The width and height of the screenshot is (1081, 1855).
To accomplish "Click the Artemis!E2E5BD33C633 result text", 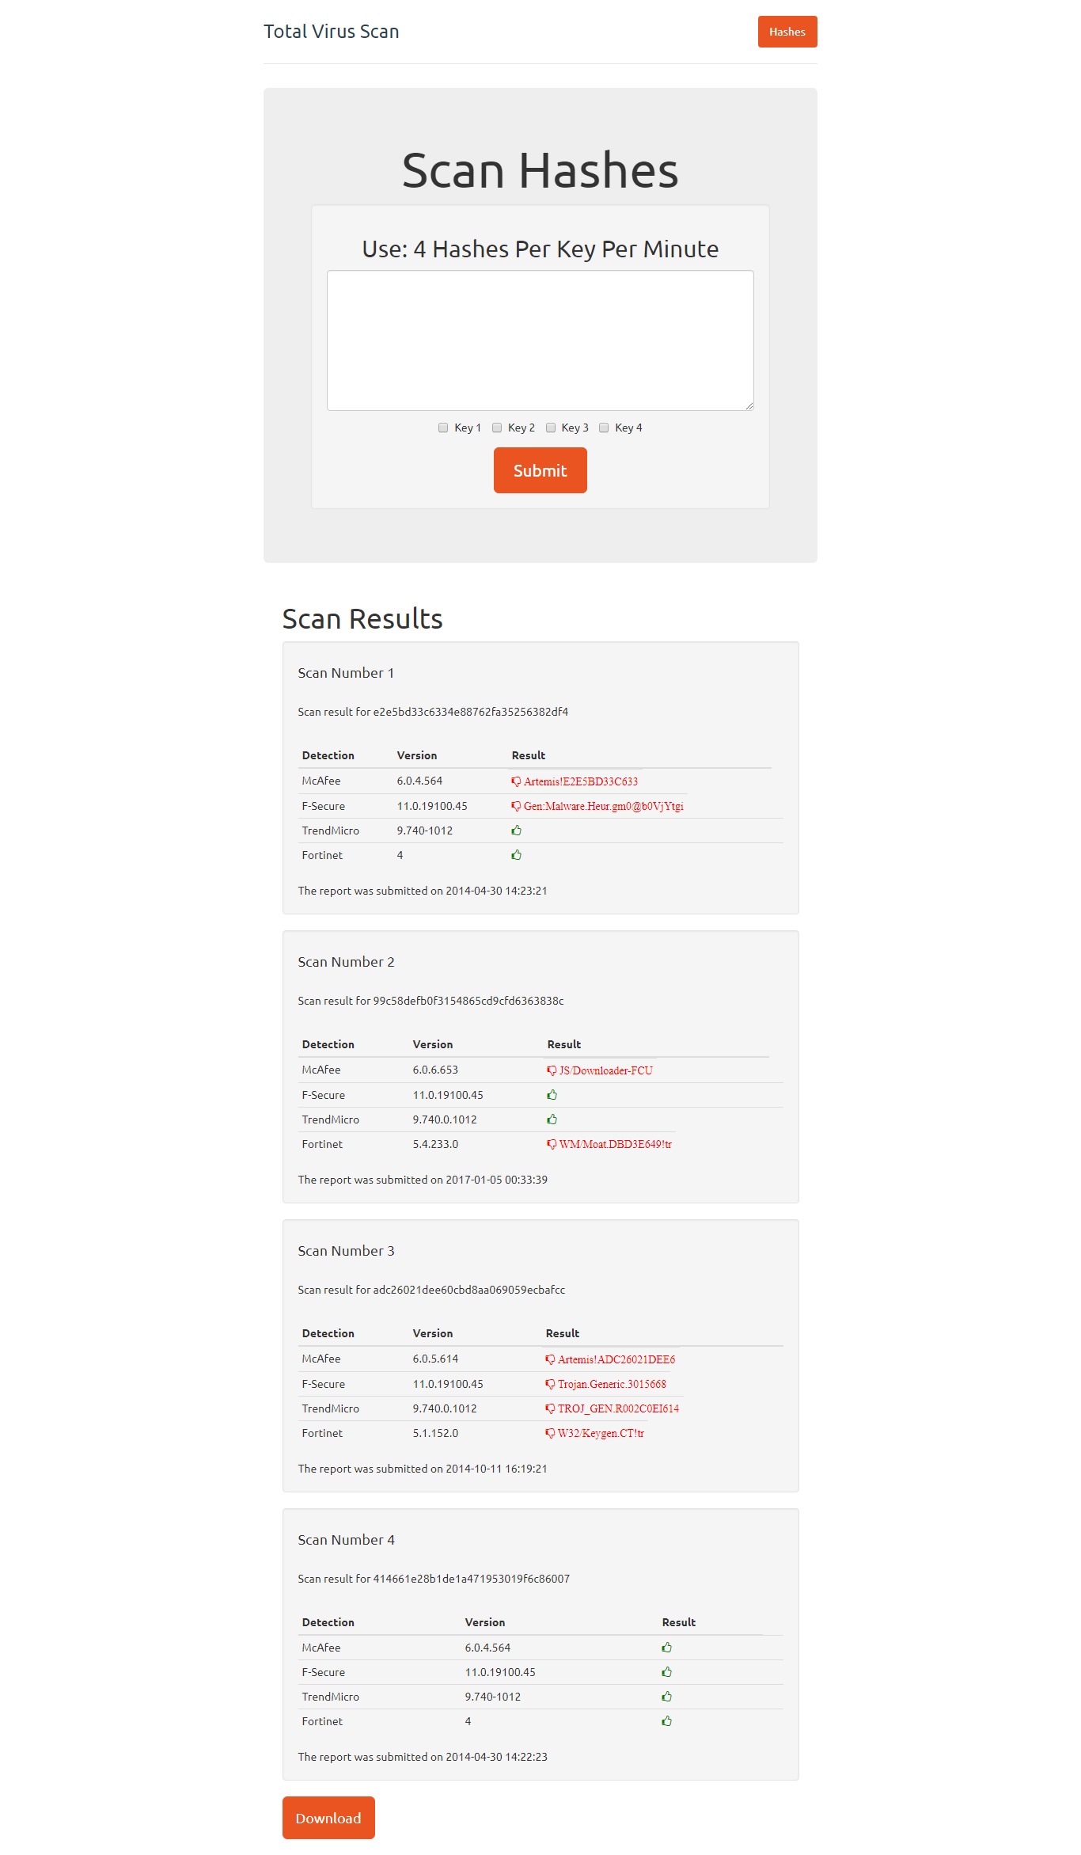I will point(581,781).
